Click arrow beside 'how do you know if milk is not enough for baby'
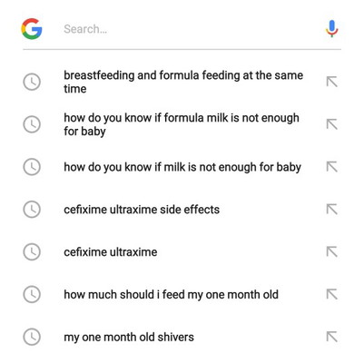Image resolution: width=364 pixels, height=363 pixels. pos(332,167)
